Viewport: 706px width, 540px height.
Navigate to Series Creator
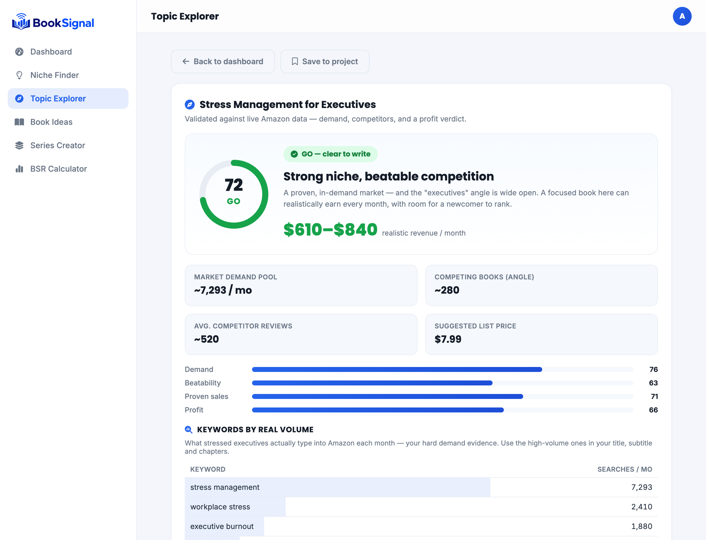[68, 145]
